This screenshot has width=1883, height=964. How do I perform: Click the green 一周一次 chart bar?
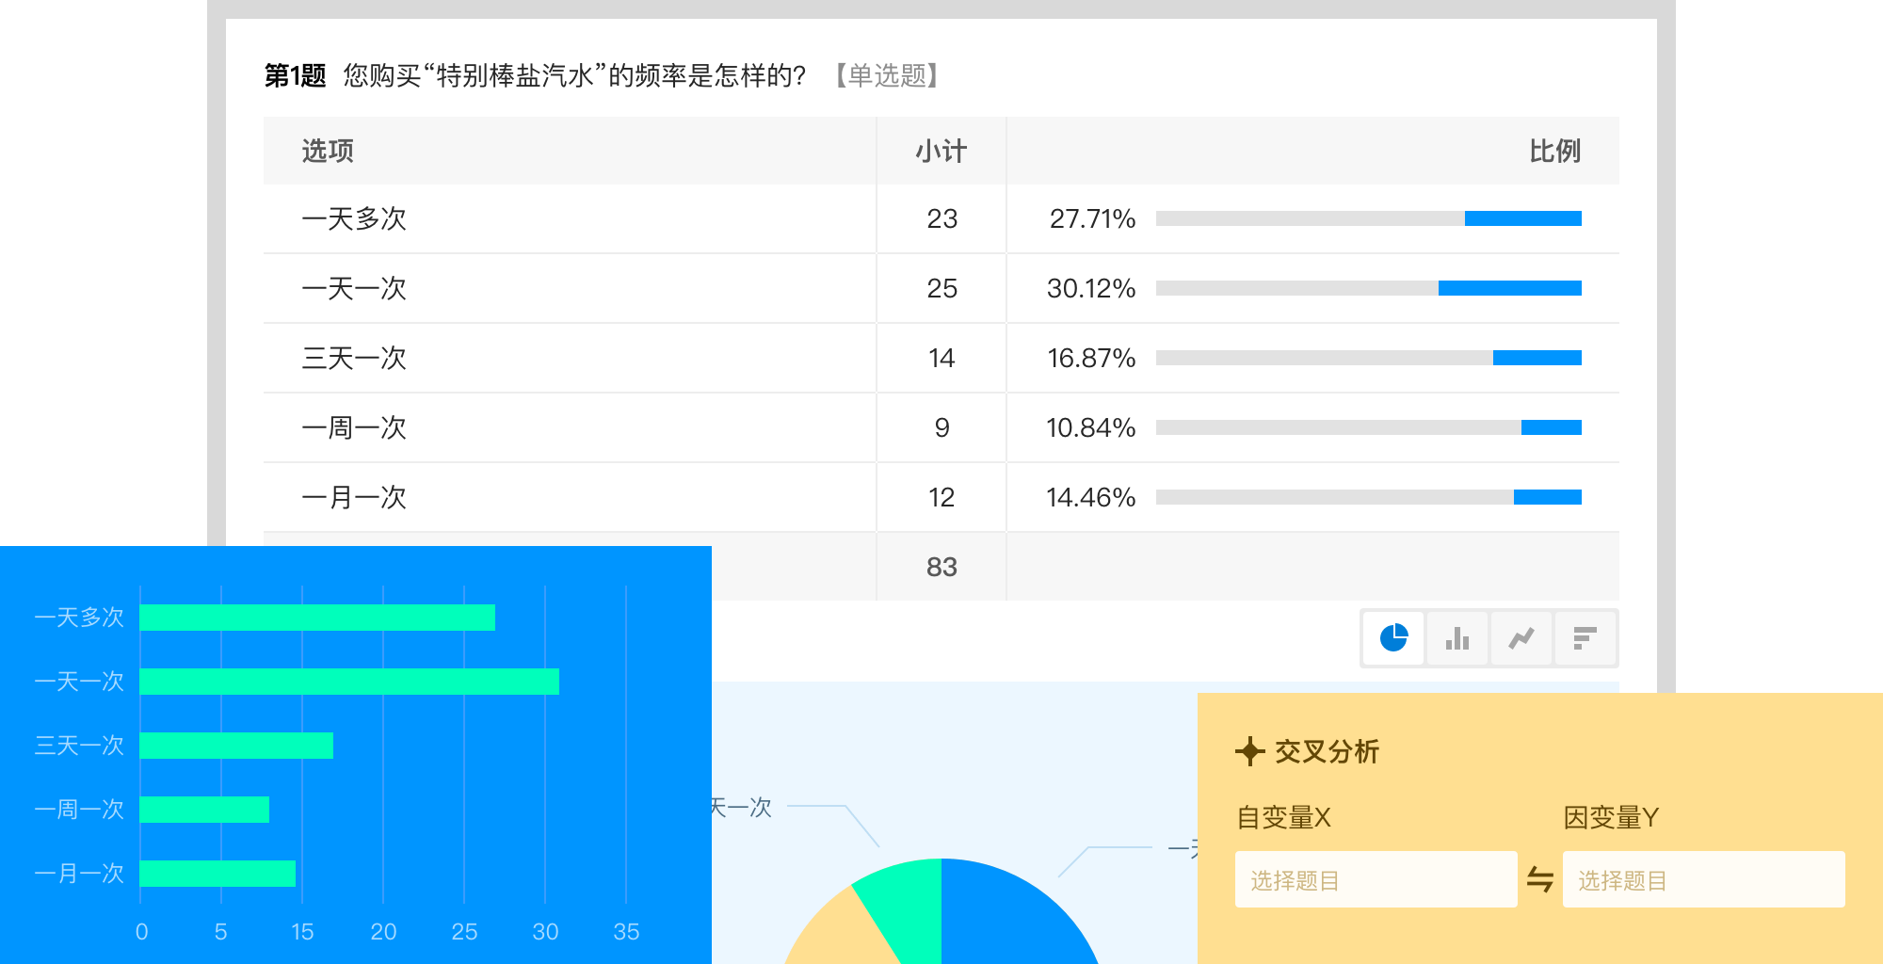pos(204,810)
